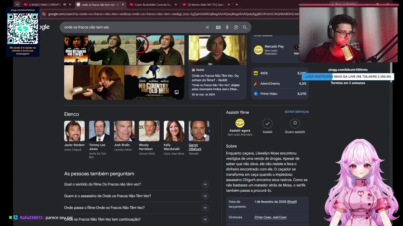Open the site info icon in address bar
This screenshot has width=403, height=226.
pos(44,14)
